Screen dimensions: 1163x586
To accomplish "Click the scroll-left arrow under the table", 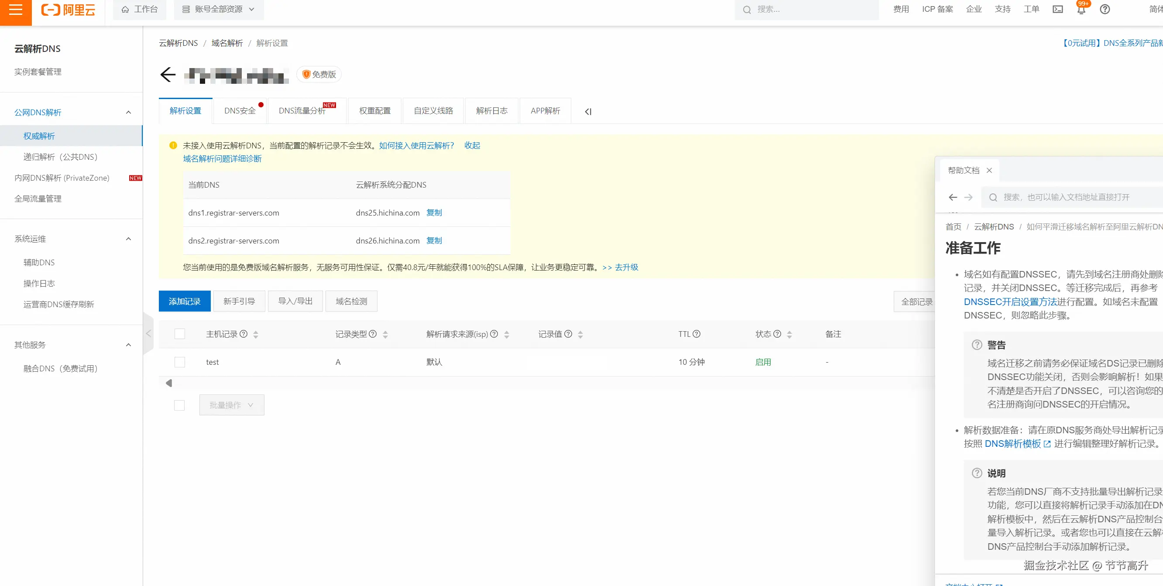I will click(x=169, y=383).
